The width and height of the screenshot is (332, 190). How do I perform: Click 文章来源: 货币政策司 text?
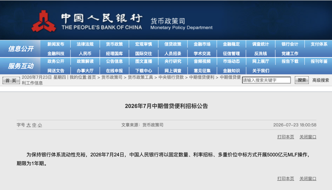142,125
